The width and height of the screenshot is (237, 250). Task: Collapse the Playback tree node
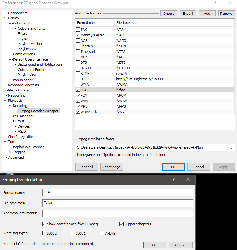click(5, 101)
